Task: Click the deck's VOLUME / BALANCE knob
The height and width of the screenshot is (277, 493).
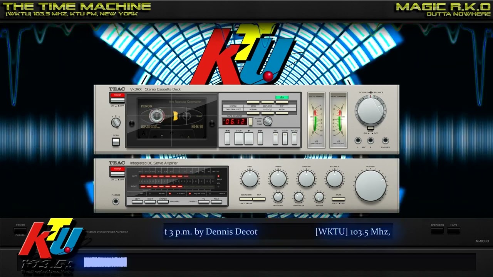Action: [x=371, y=110]
